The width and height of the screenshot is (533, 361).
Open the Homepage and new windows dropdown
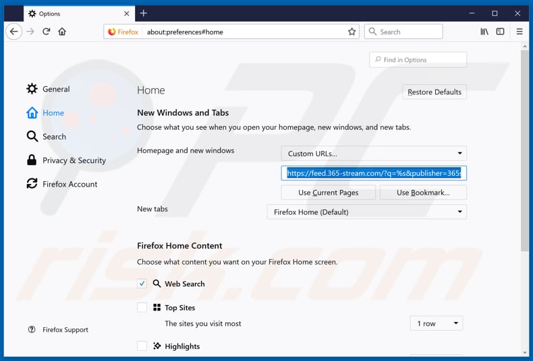374,154
